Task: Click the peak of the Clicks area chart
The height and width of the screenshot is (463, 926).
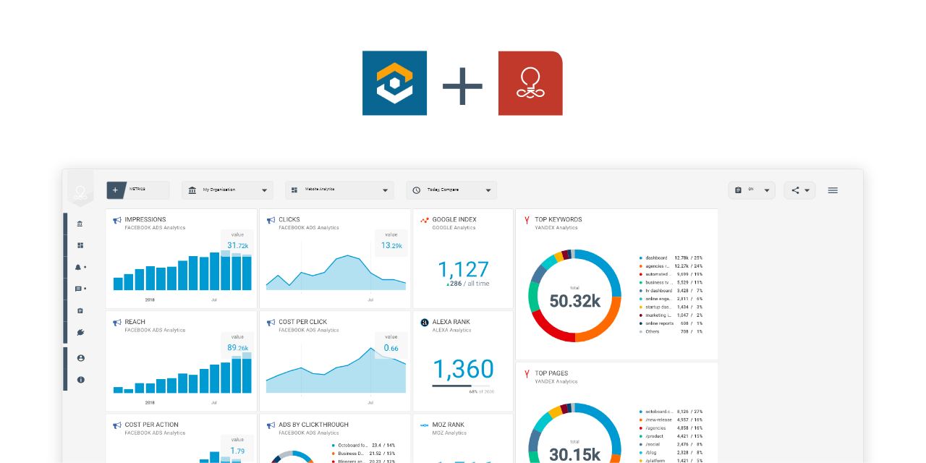Action: point(349,256)
